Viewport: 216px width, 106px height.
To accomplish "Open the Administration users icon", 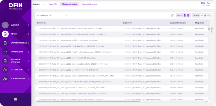I will coord(5,79).
